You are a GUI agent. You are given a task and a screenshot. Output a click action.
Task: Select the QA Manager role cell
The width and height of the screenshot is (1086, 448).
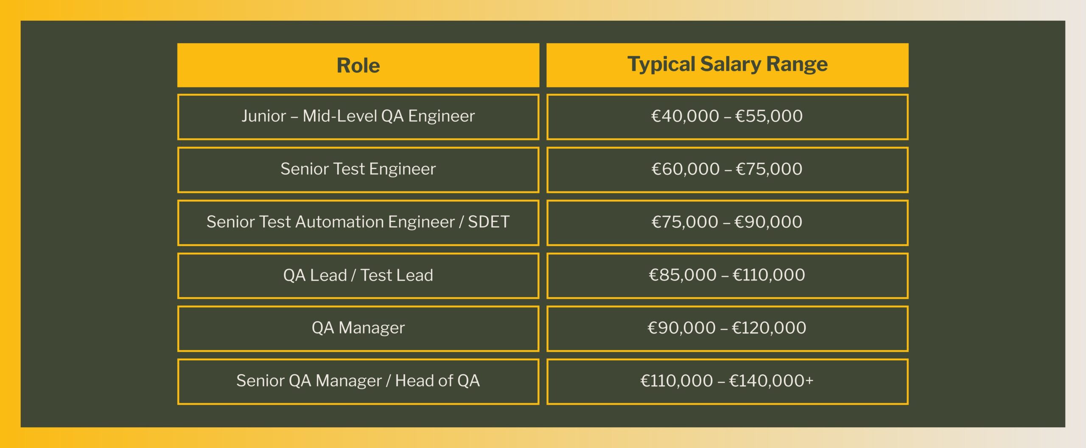click(358, 329)
